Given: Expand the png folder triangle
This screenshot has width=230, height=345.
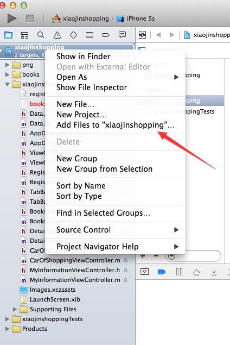Looking at the screenshot, I should point(7,65).
